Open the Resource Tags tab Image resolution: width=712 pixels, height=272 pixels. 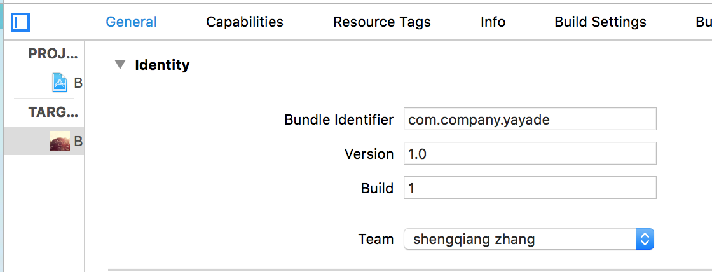pos(382,22)
